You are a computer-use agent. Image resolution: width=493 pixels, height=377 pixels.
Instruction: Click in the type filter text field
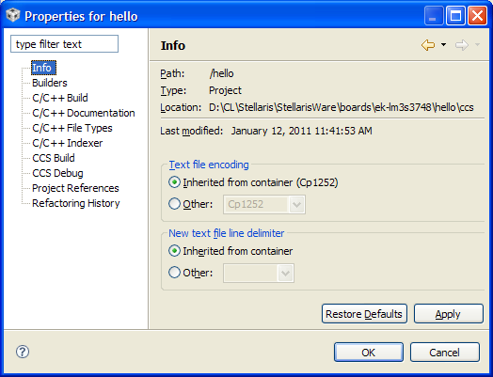65,44
